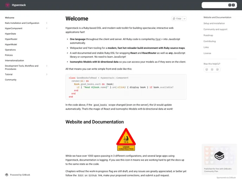The image size is (242, 180).
Task: Expand Development Tools, Workflow and Procedures chevron
Action: (x=47, y=66)
